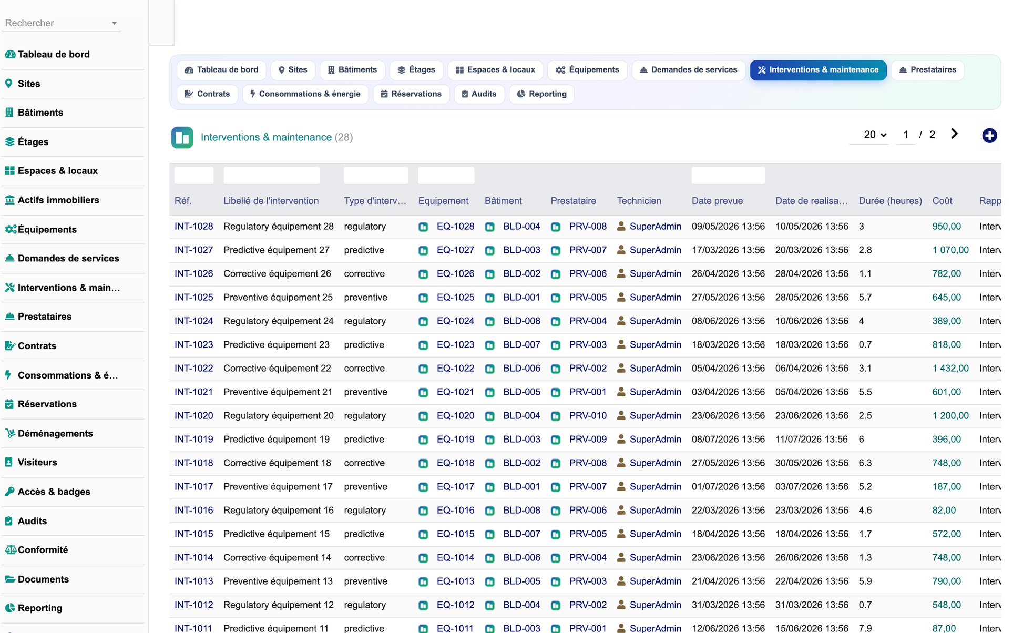
Task: Click the Déménagements icon in sidebar
Action: click(9, 433)
